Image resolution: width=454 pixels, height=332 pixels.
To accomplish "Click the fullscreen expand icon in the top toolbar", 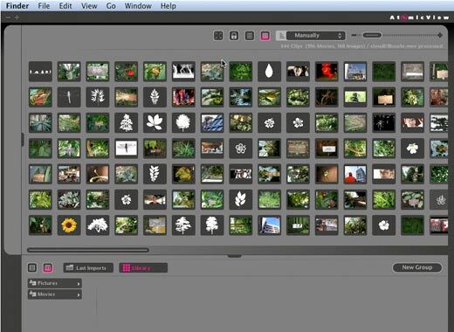I will point(218,36).
